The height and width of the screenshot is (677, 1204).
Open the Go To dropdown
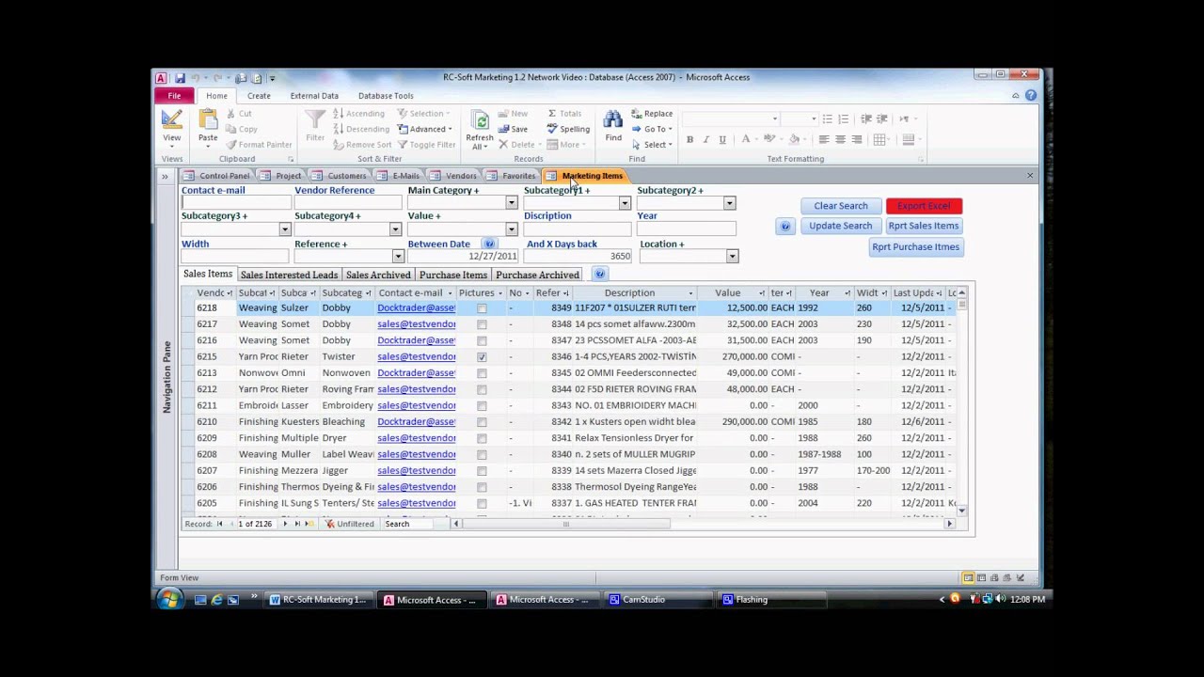tap(652, 129)
